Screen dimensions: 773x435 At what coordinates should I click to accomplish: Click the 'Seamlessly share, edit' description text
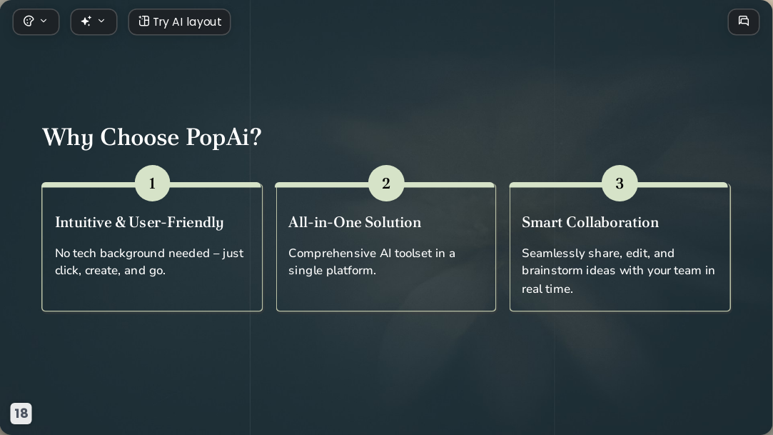(x=618, y=271)
